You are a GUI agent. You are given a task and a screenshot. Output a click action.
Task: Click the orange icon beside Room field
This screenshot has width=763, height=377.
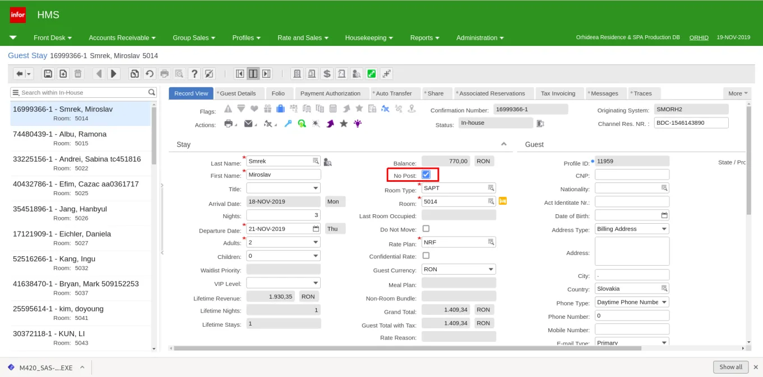click(503, 201)
